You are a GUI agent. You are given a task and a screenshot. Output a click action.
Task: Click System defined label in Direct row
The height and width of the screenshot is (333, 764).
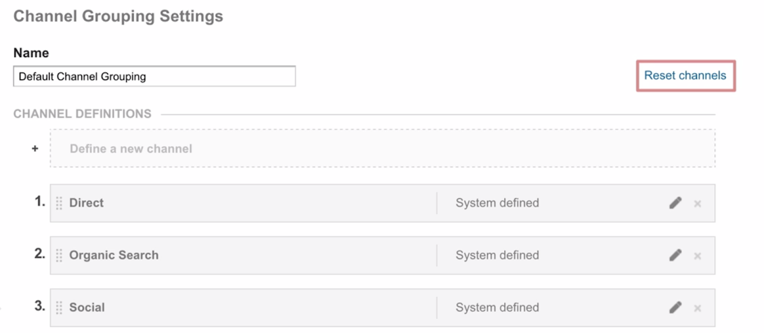pyautogui.click(x=497, y=203)
